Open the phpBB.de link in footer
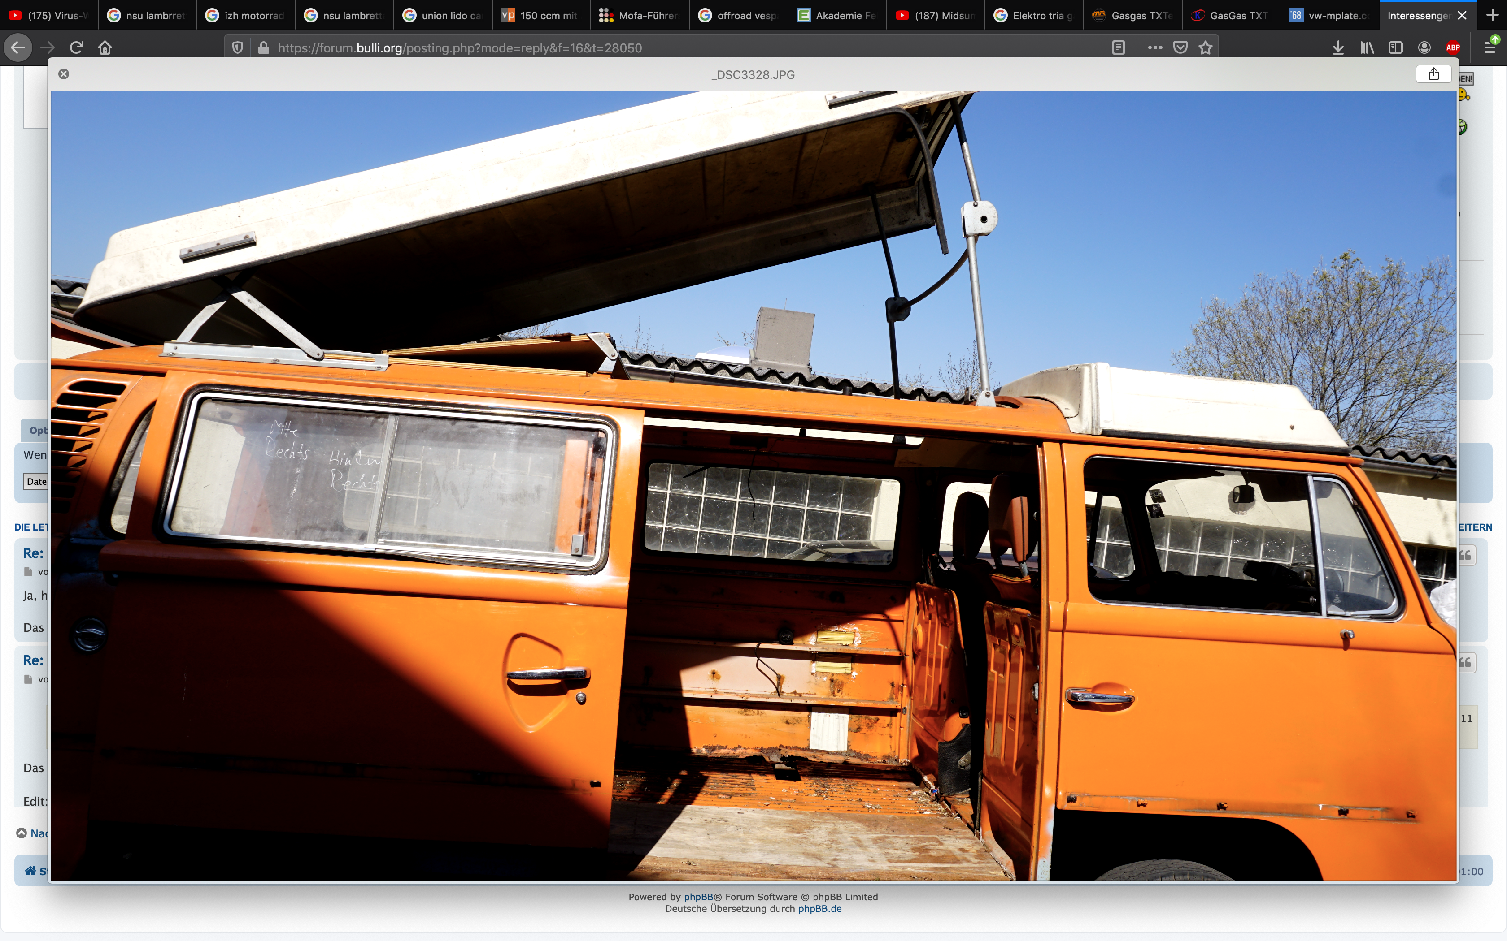 point(819,909)
